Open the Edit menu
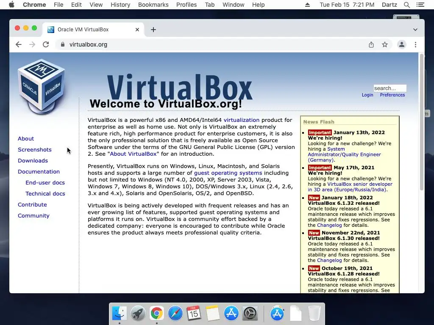This screenshot has width=434, height=325. point(76,5)
